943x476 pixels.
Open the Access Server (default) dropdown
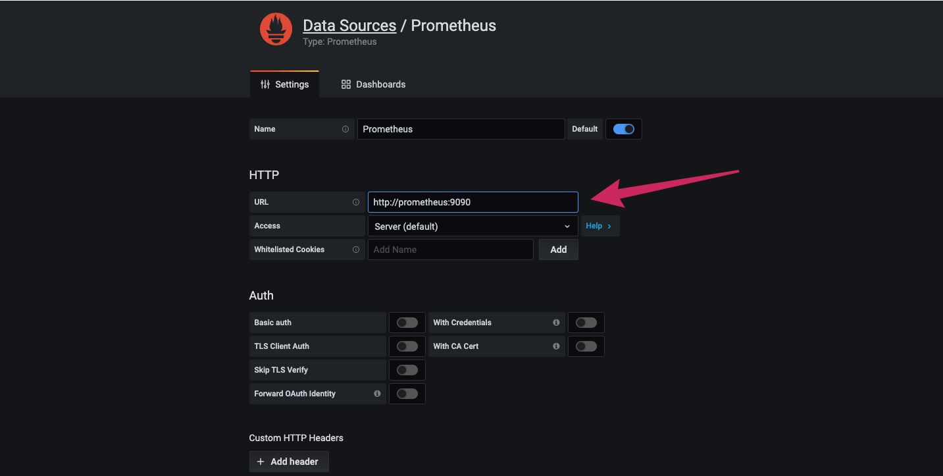[x=472, y=226]
